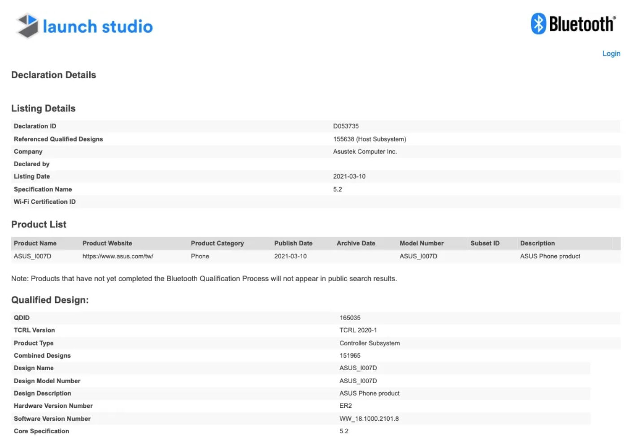Viewport: 626px width, 445px height.
Task: Click the Hardware Version value ER2
Action: [x=346, y=406]
